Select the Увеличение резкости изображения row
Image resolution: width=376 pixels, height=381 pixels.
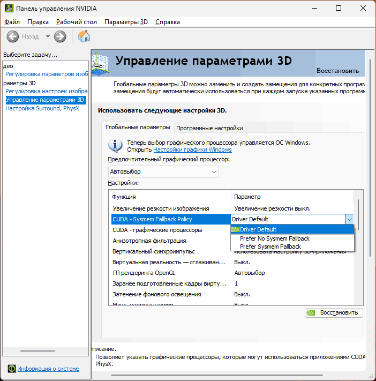[232, 208]
